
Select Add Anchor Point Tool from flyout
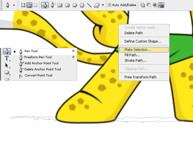pos(41,63)
